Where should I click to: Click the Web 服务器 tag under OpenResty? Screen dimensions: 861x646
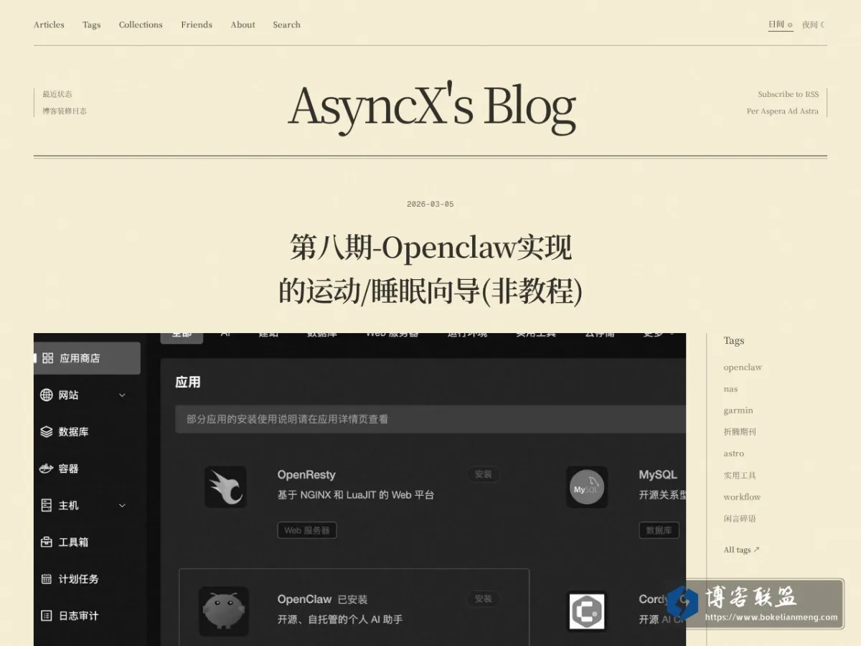pos(307,530)
